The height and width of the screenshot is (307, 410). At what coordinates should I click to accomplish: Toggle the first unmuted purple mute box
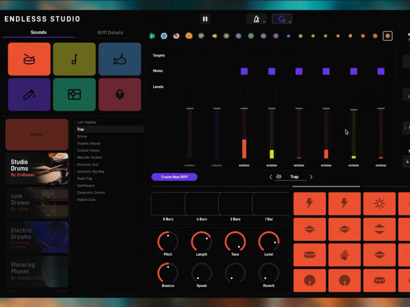click(244, 71)
